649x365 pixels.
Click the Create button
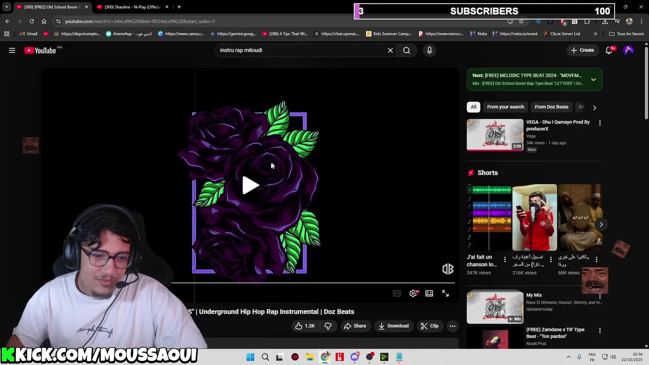pyautogui.click(x=582, y=50)
